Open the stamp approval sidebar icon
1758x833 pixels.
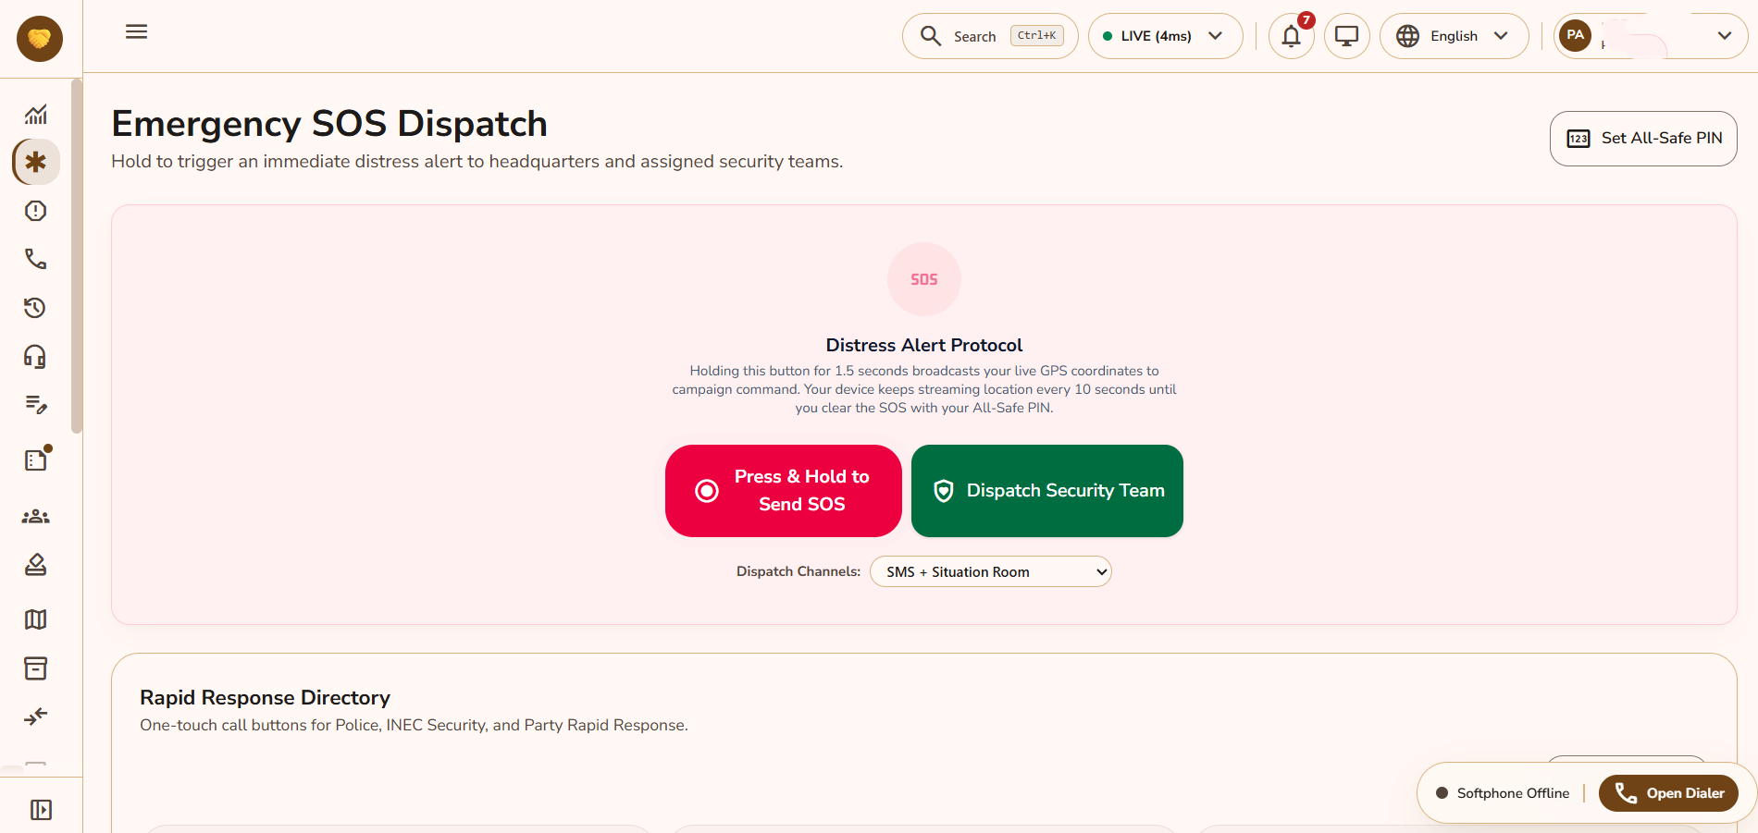36,565
